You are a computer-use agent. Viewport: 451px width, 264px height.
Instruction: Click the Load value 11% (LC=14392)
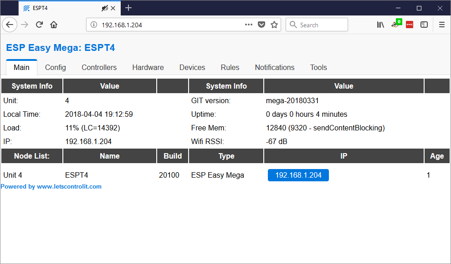point(92,128)
